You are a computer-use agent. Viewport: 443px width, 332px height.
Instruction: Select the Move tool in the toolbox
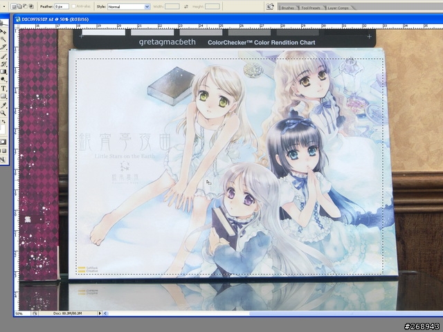[x=3, y=32]
